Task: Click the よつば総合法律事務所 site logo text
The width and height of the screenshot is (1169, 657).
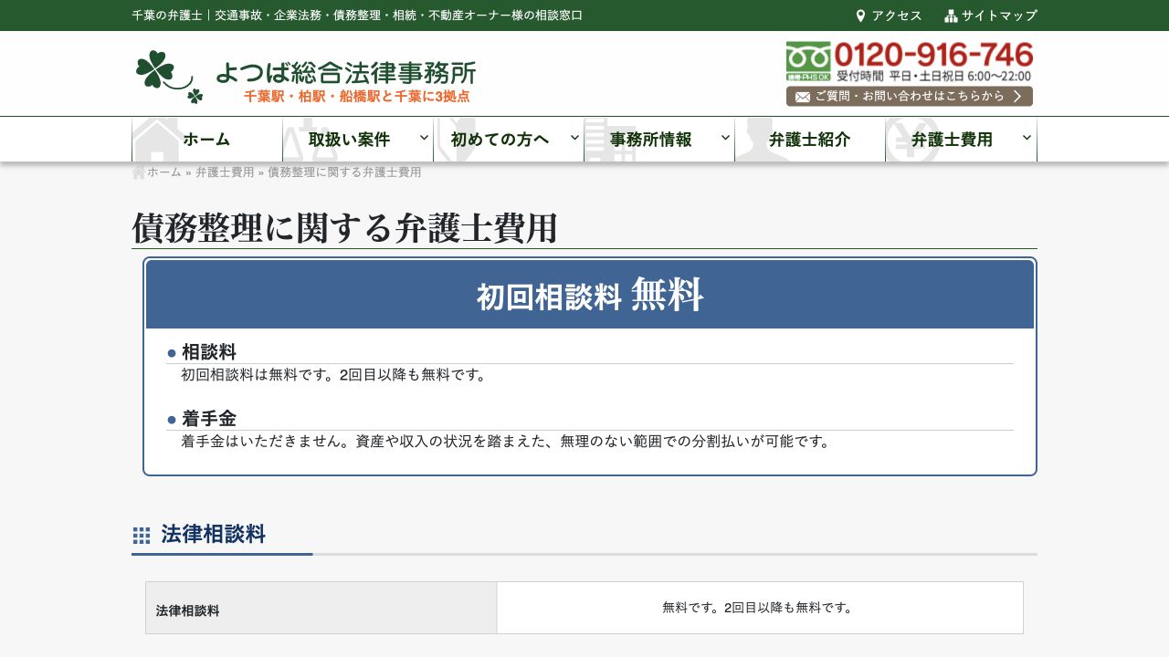Action: (345, 72)
